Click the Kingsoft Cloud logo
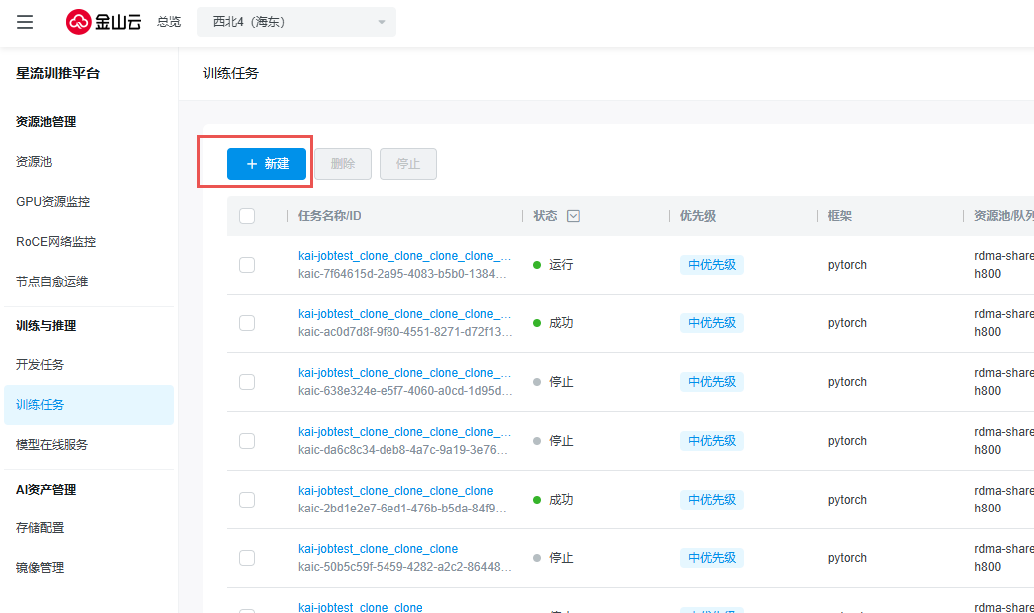 click(104, 22)
